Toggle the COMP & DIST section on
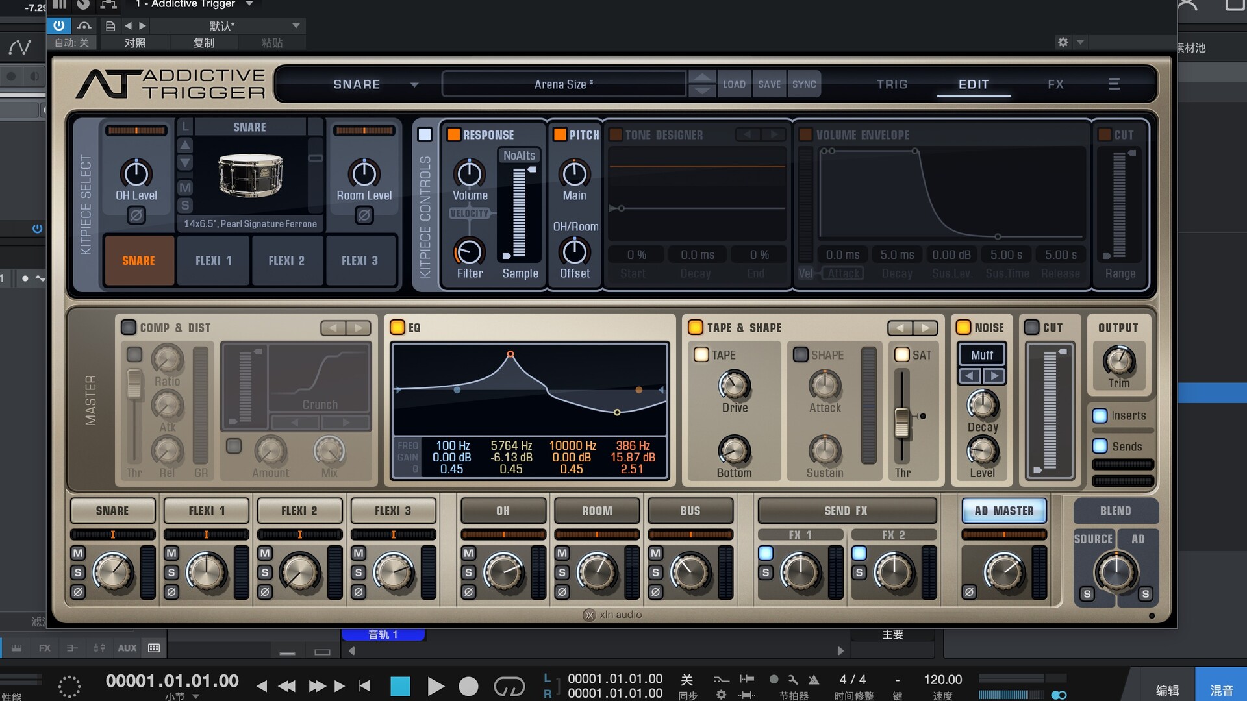The image size is (1247, 701). [x=129, y=327]
